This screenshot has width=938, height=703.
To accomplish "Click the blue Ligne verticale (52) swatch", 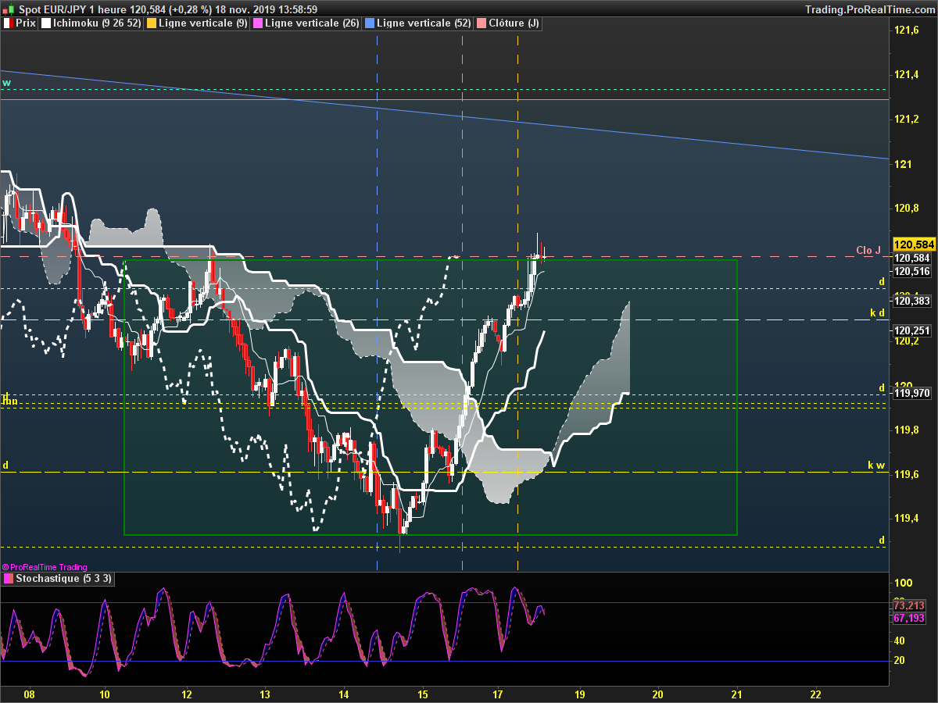I will click(x=370, y=23).
